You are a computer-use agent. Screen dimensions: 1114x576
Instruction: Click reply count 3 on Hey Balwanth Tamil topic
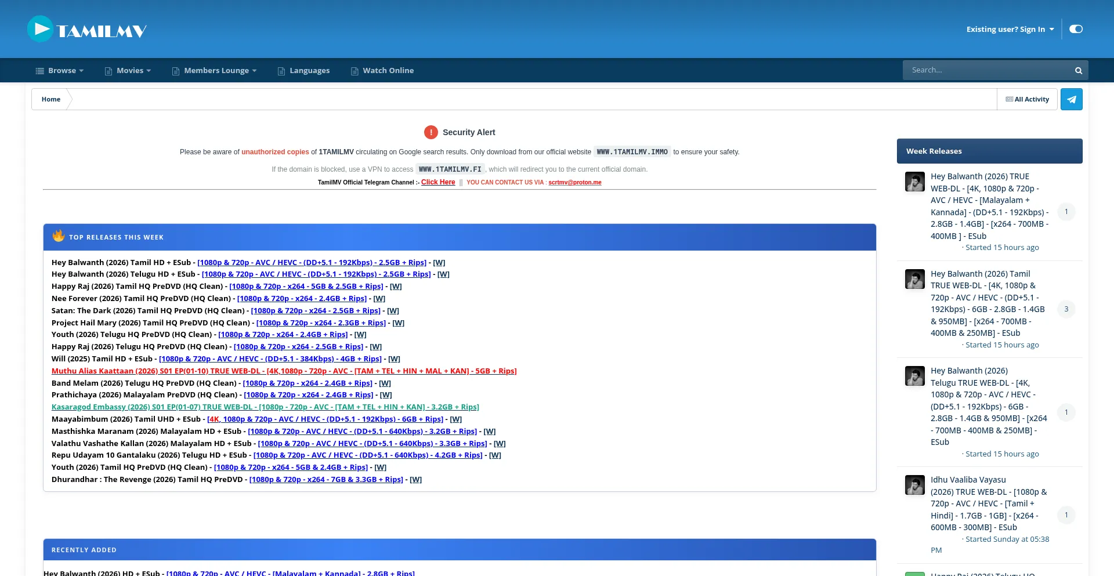click(1066, 309)
